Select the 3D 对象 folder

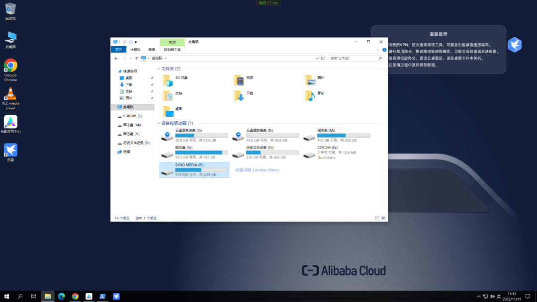click(176, 80)
